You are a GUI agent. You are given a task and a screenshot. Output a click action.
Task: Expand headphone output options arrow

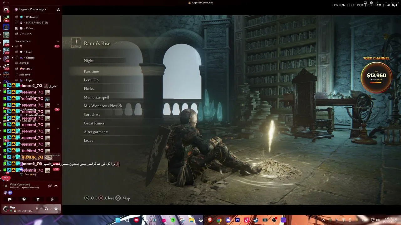click(x=50, y=209)
